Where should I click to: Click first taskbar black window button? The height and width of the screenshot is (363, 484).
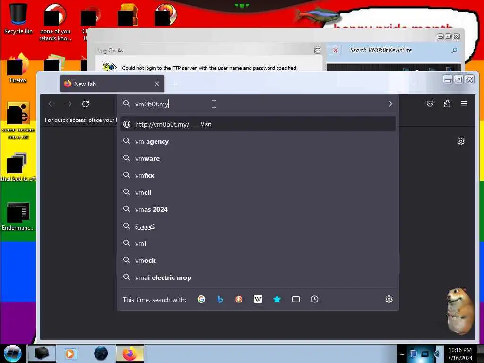point(42,354)
